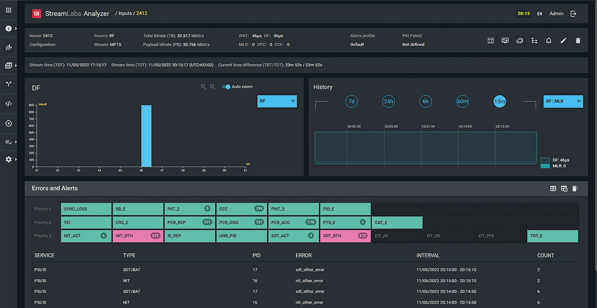Click the Inputs breadcrumb link
The width and height of the screenshot is (597, 308).
(125, 13)
